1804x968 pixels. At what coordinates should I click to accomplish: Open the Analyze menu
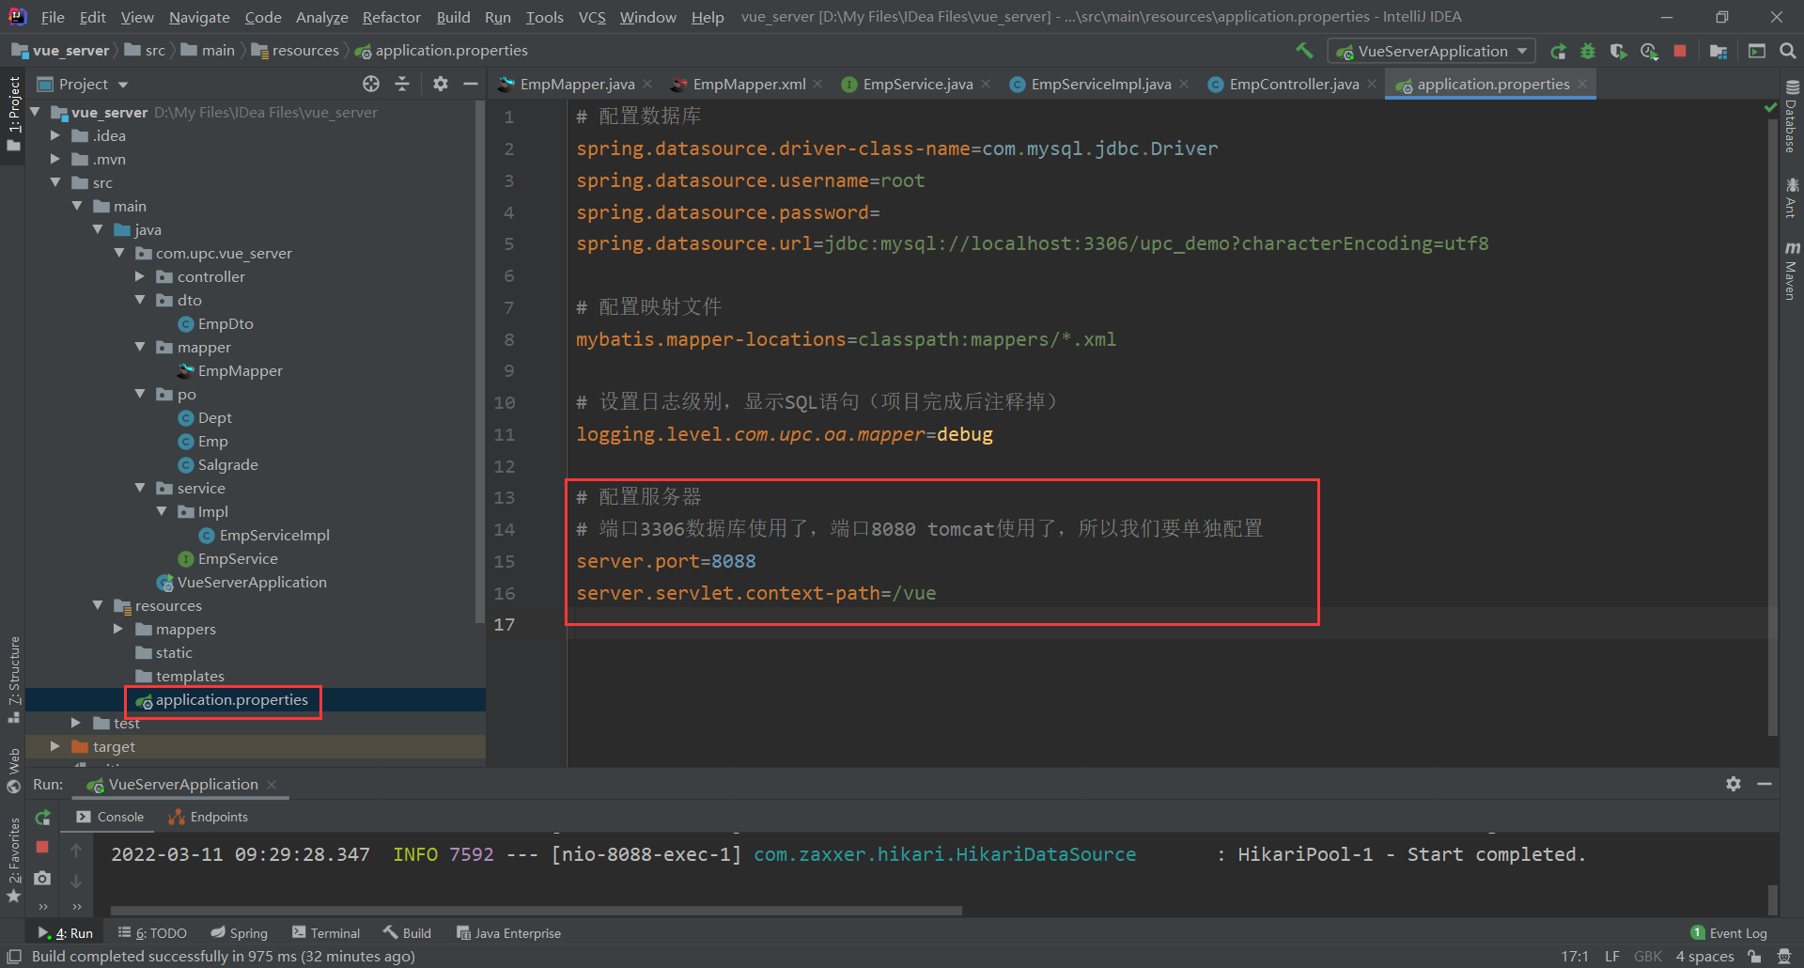coord(321,17)
